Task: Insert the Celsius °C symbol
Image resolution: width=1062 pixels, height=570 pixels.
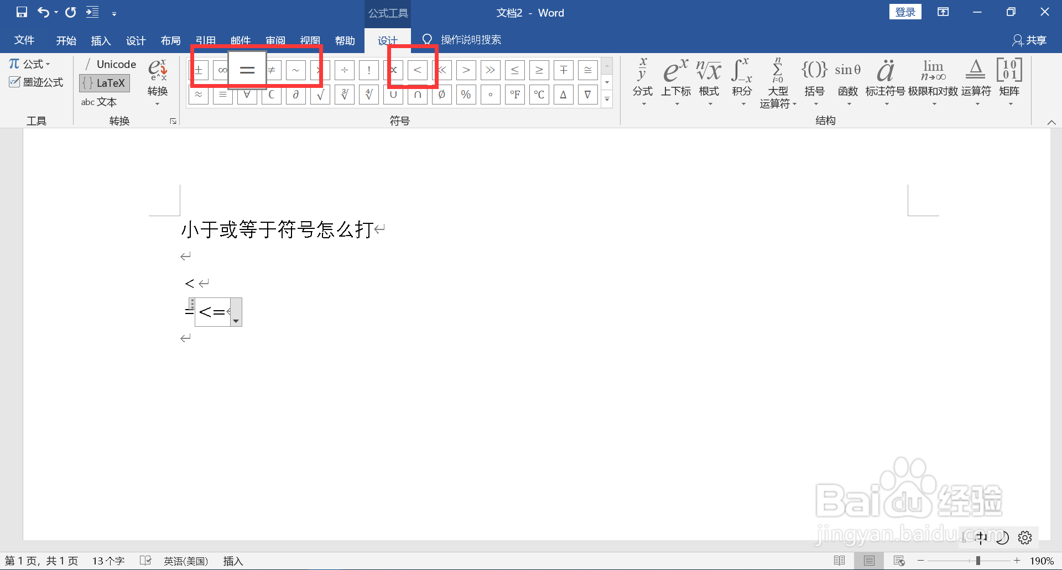Action: 539,95
